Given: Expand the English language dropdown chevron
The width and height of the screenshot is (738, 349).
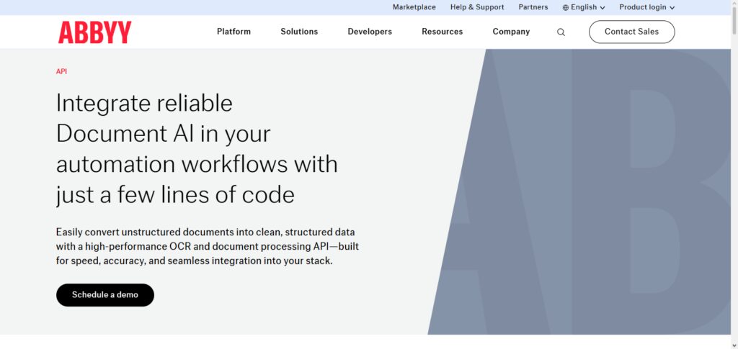Looking at the screenshot, I should (603, 7).
